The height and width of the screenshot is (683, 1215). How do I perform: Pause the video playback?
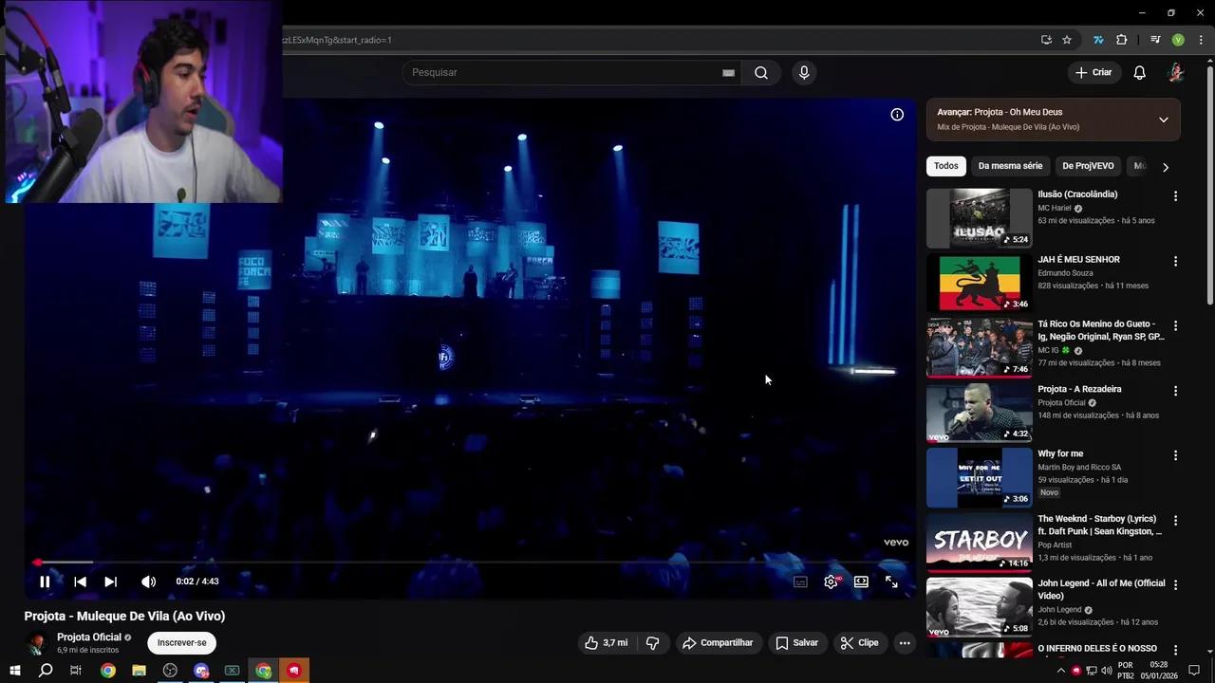pos(45,581)
